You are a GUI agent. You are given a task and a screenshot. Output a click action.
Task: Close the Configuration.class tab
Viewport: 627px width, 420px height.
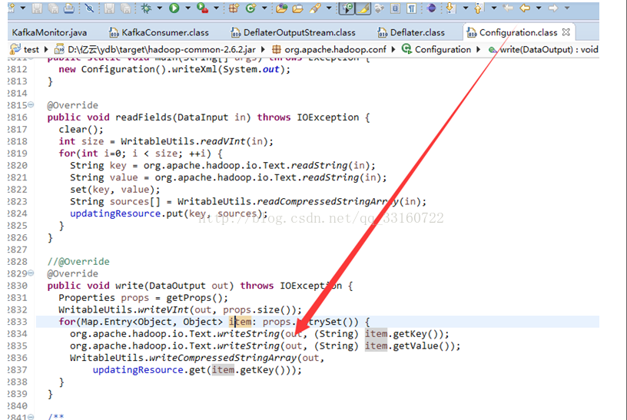click(x=566, y=32)
